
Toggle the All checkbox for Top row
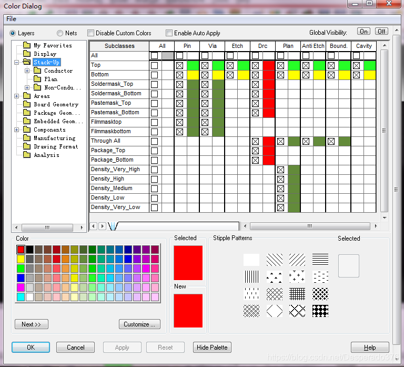(x=154, y=65)
